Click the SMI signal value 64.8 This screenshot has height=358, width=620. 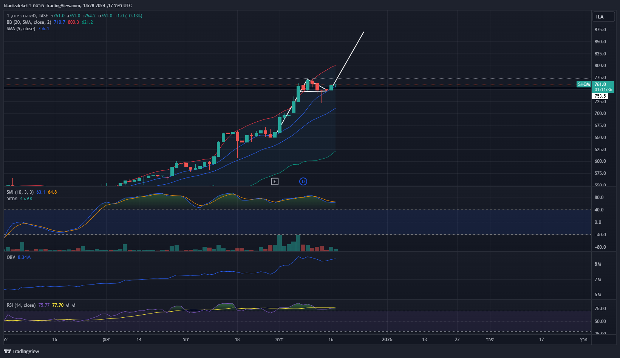(53, 192)
